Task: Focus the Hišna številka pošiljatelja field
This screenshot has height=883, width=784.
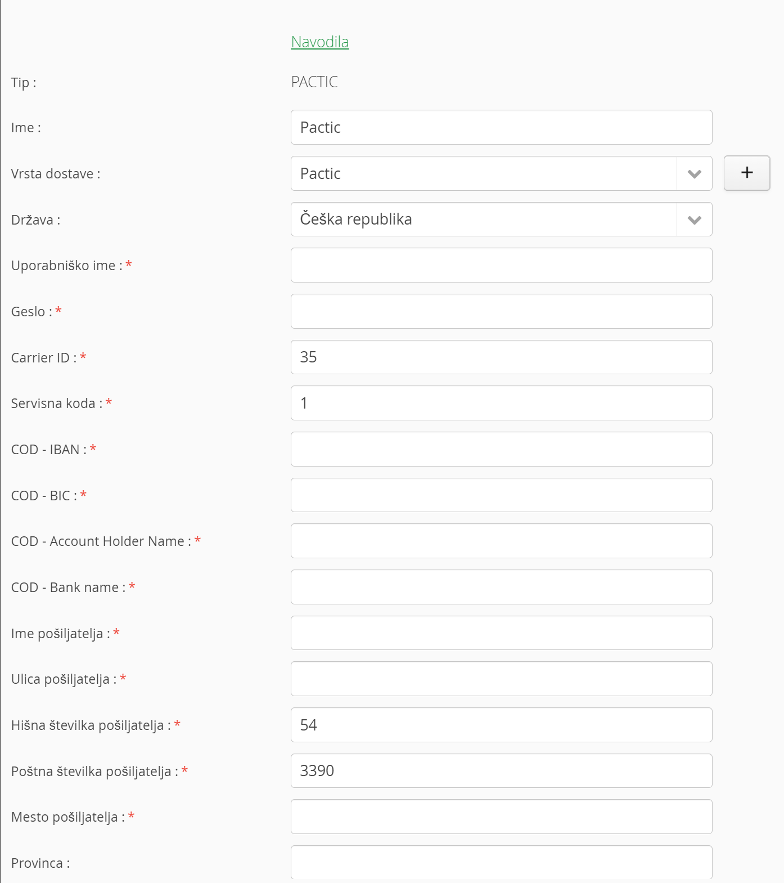Action: point(501,725)
